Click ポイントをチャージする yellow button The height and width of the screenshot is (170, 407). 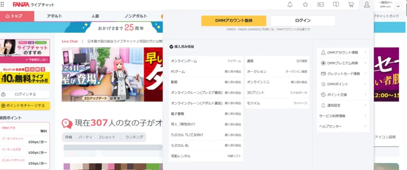point(25,106)
